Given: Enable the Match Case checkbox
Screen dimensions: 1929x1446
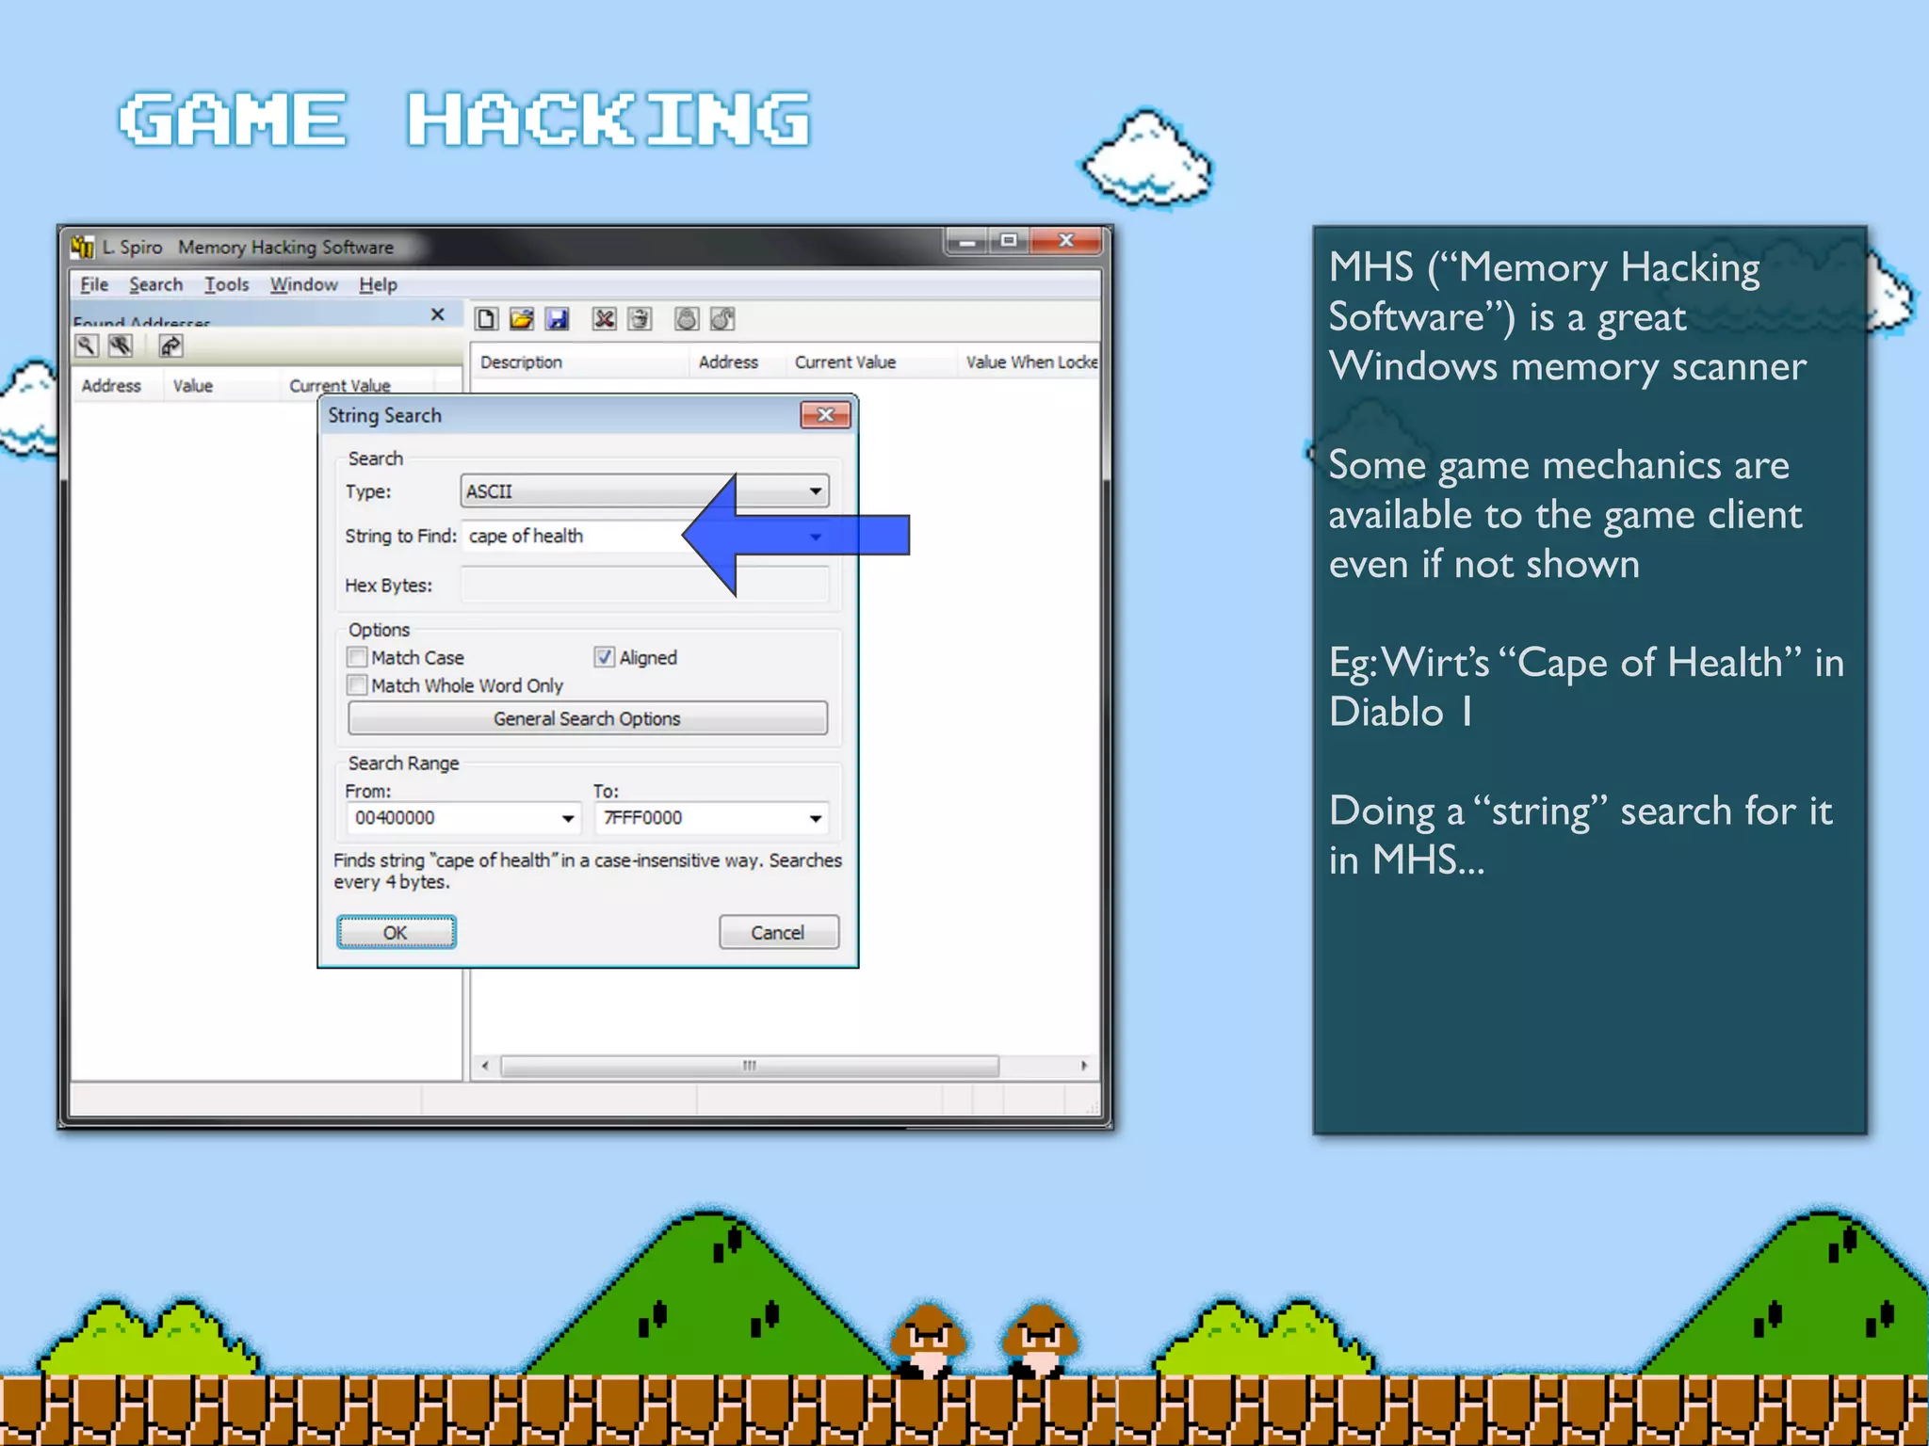Looking at the screenshot, I should point(357,657).
